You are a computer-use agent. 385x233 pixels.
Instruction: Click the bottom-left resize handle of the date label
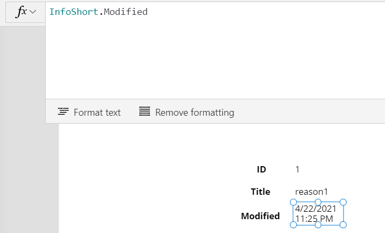(294, 225)
